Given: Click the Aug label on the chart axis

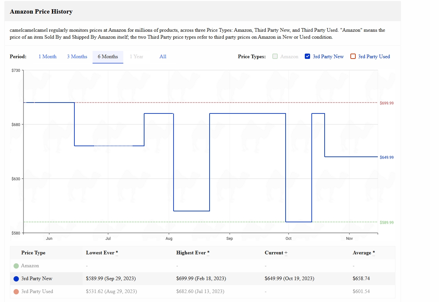Looking at the screenshot, I should tap(169, 238).
